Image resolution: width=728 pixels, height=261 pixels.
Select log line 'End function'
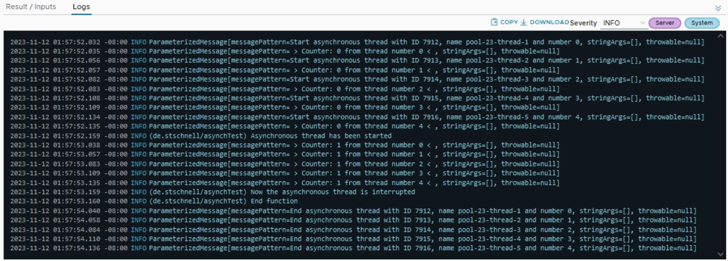click(154, 201)
